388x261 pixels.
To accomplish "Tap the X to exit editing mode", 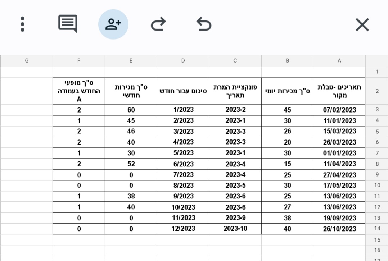I will [x=362, y=24].
